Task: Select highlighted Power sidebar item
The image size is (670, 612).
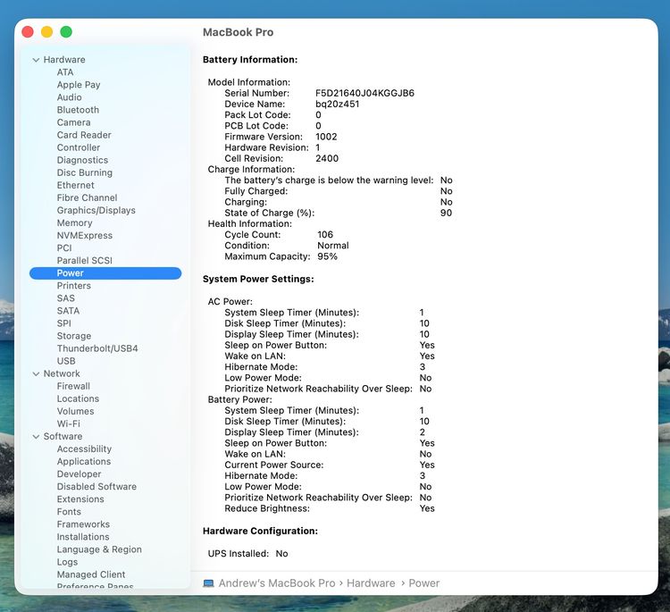Action: pos(105,273)
